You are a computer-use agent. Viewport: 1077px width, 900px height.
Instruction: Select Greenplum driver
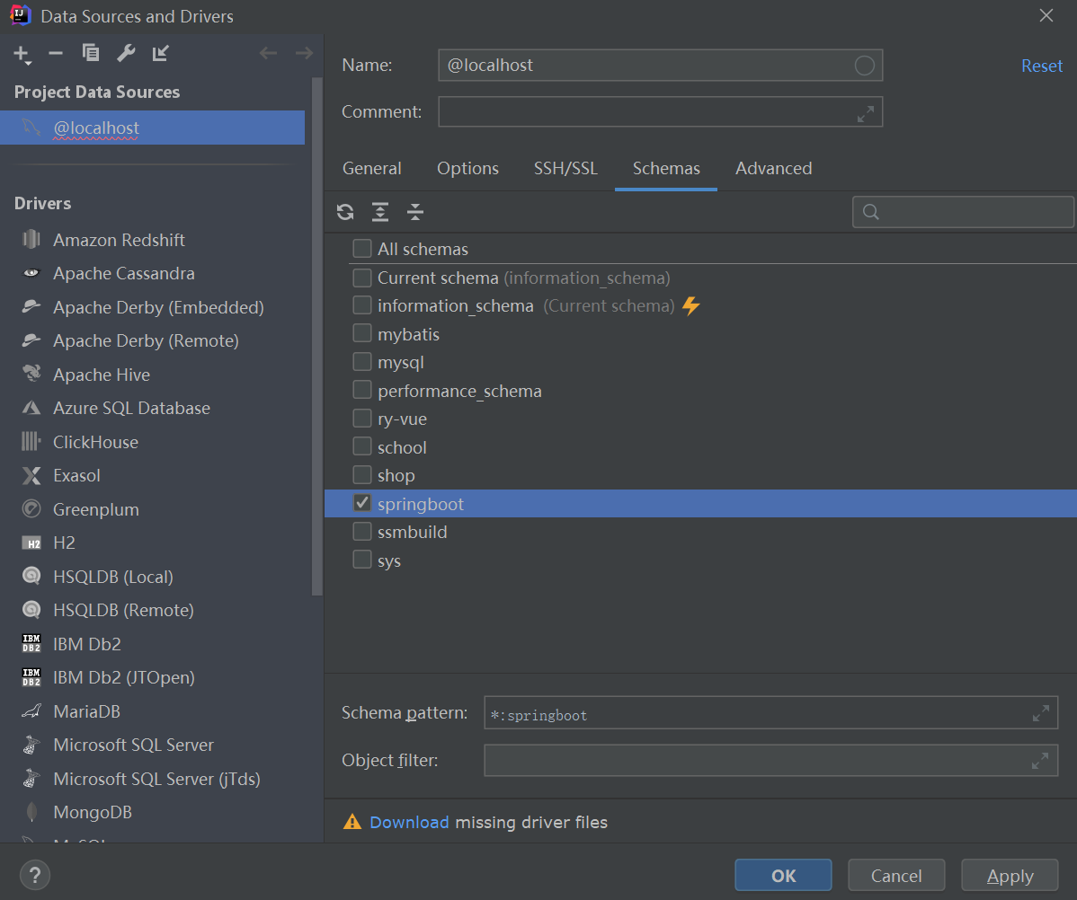[x=95, y=509]
